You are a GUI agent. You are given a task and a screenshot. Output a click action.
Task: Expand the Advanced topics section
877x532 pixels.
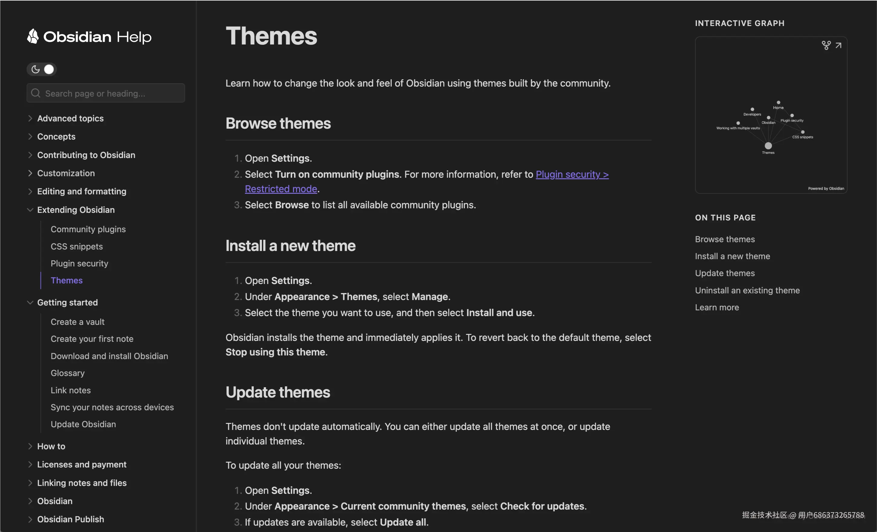[30, 118]
